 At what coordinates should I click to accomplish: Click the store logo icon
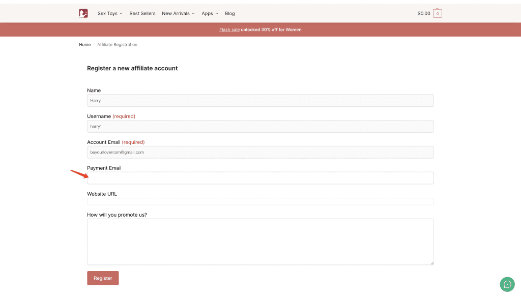[x=83, y=13]
